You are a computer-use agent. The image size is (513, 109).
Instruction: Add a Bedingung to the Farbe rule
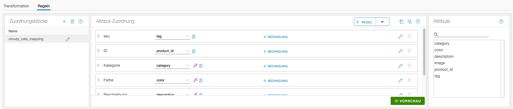pos(275,81)
